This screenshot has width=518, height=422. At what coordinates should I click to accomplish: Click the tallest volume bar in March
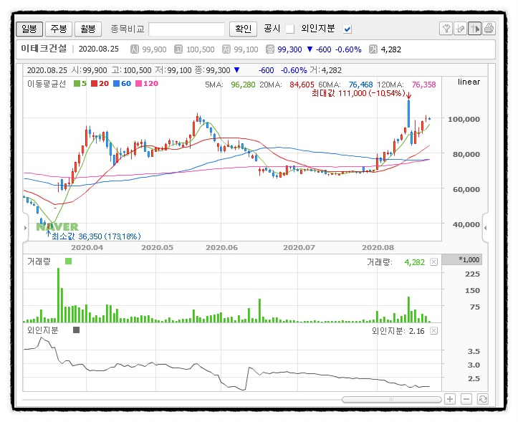[x=59, y=295]
